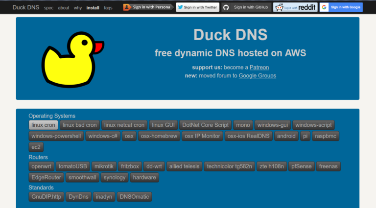Viewport: 376px width, 208px height.
Task: Click the Google G logo icon
Action: [324, 7]
